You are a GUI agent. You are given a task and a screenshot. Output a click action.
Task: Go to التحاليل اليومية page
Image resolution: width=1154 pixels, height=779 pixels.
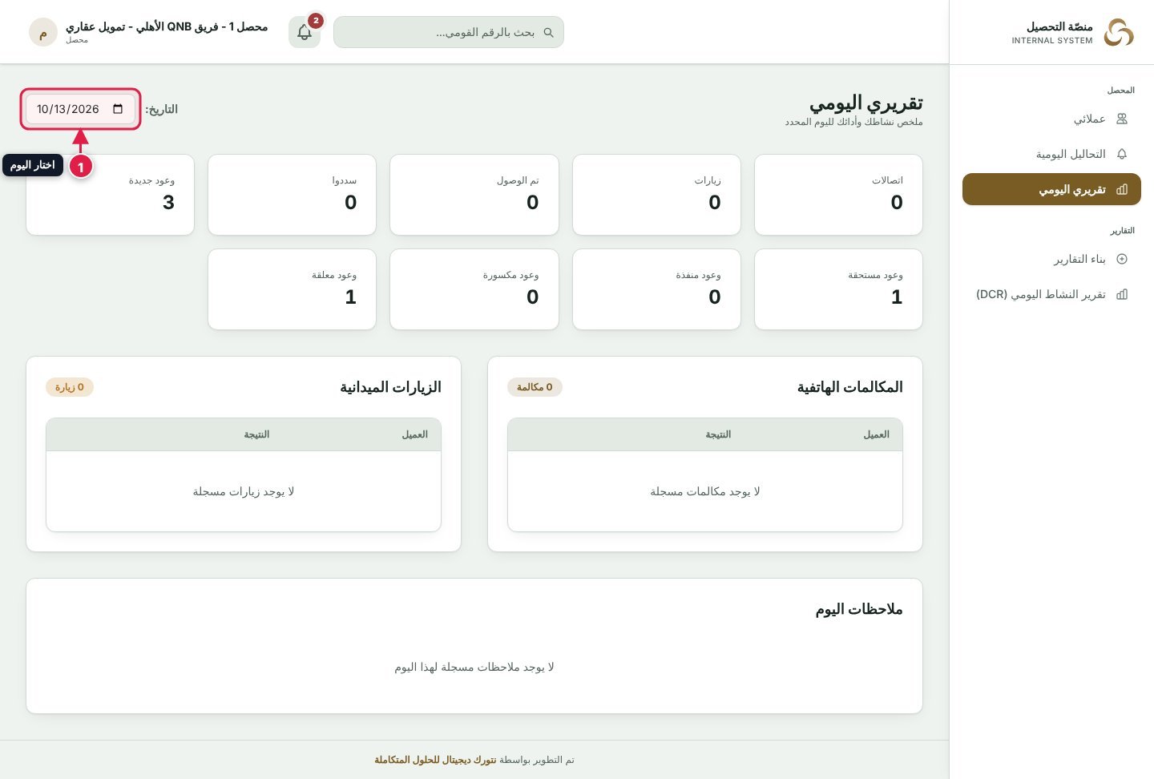[1051, 154]
